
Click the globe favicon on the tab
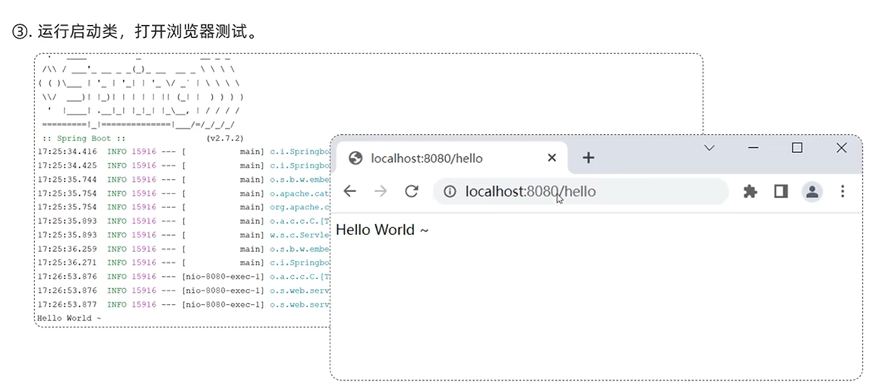pyautogui.click(x=355, y=158)
